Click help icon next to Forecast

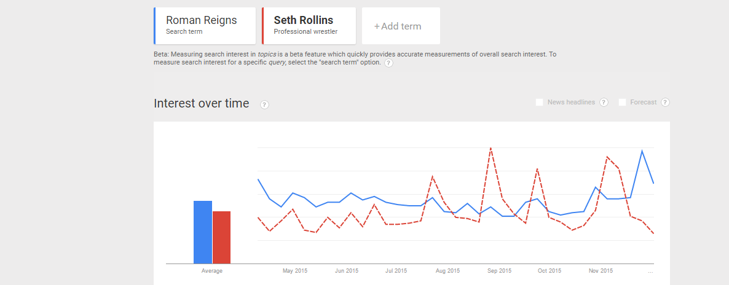coord(665,103)
